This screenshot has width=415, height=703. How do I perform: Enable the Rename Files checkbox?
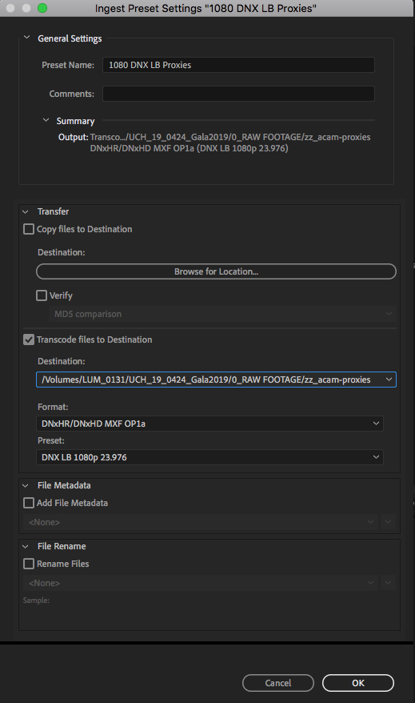pyautogui.click(x=29, y=564)
